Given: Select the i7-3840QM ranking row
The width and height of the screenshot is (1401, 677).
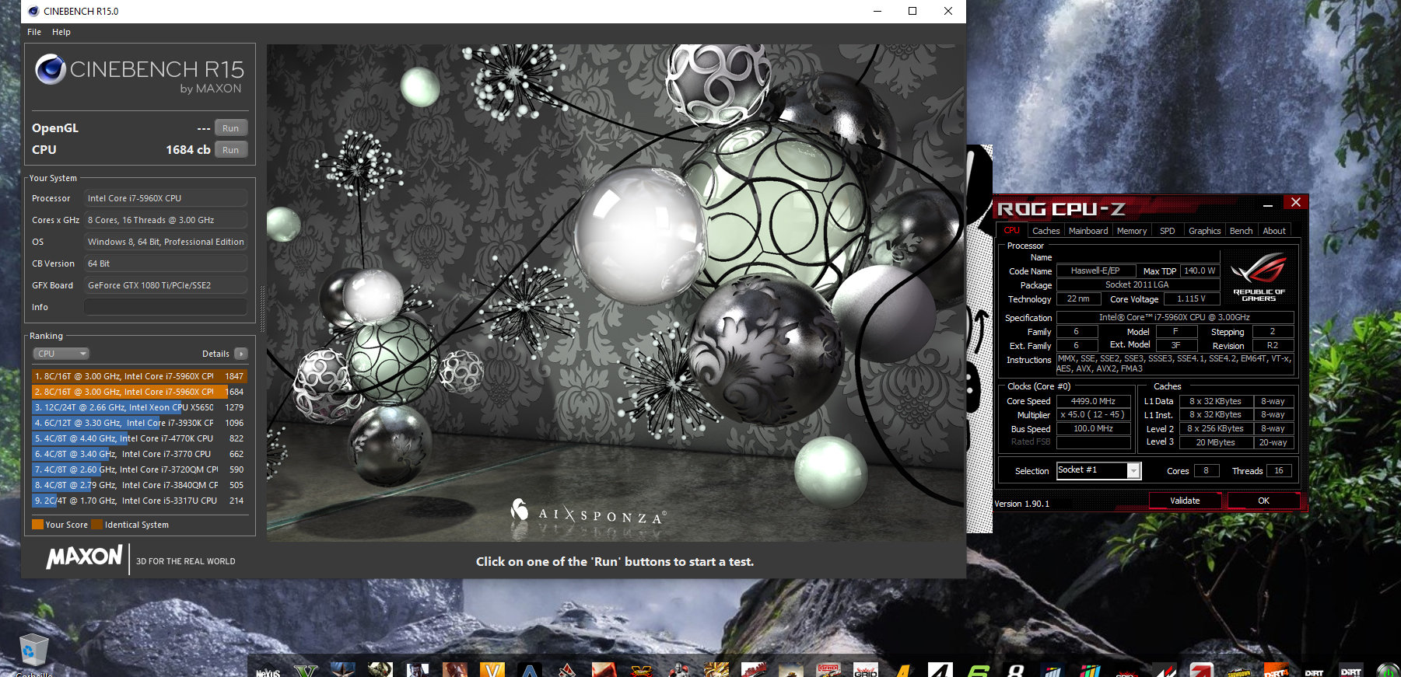Looking at the screenshot, I should pyautogui.click(x=139, y=485).
